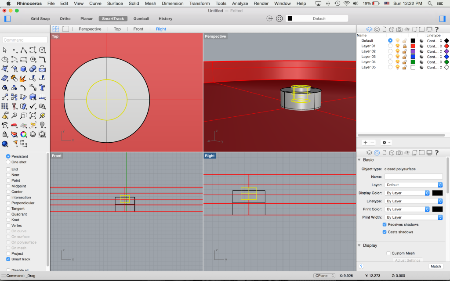Viewport: 450px width, 281px height.
Task: Open the object properties Linetype dropdown
Action: [x=414, y=201]
